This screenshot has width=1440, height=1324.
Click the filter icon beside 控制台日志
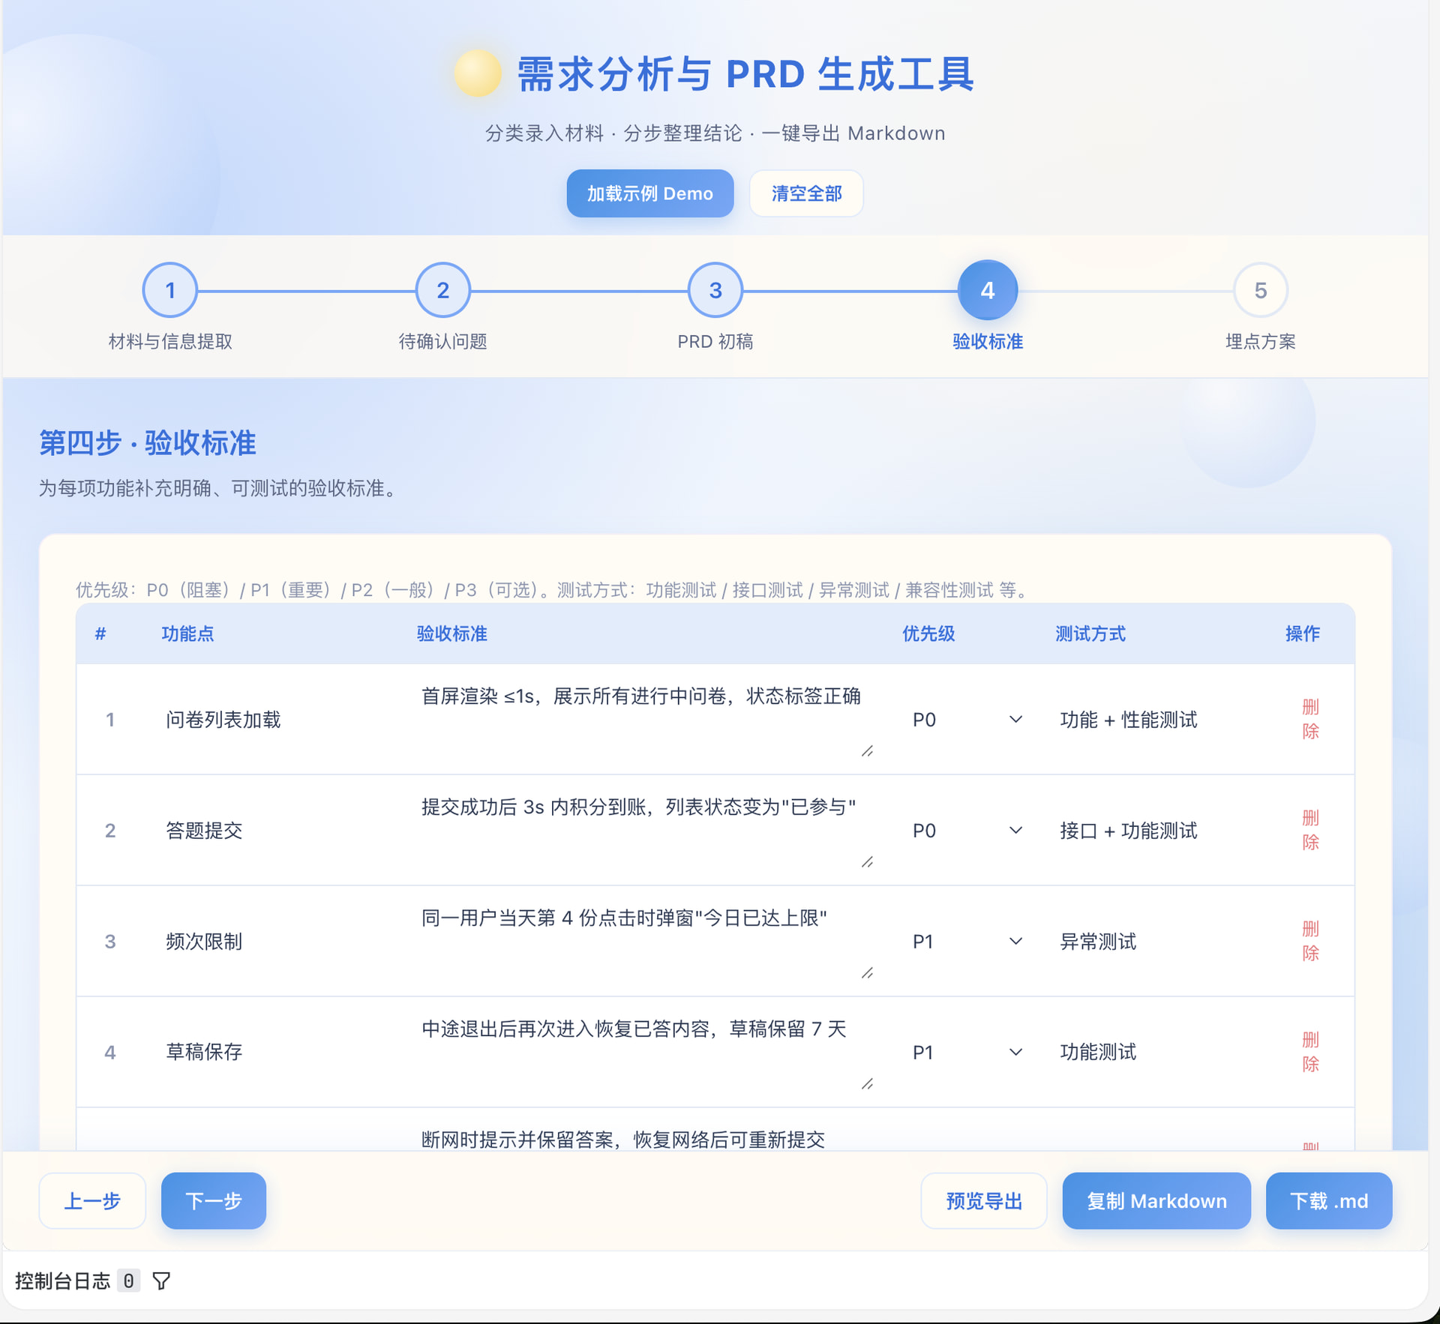[161, 1281]
